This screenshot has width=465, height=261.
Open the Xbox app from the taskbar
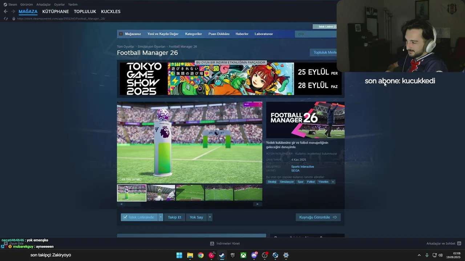243,255
